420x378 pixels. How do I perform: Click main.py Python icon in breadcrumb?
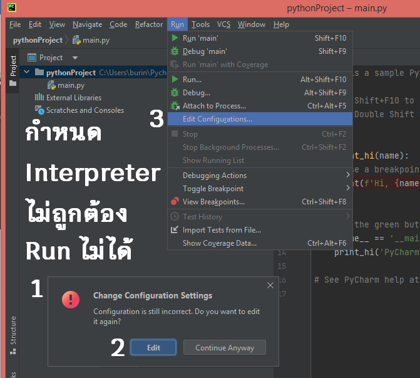coord(76,40)
